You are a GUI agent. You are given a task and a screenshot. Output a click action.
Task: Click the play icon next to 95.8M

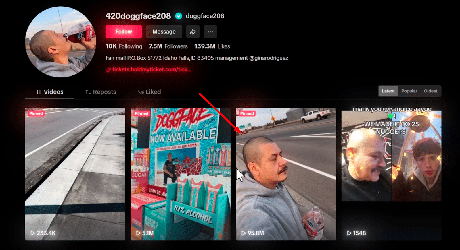coord(244,233)
